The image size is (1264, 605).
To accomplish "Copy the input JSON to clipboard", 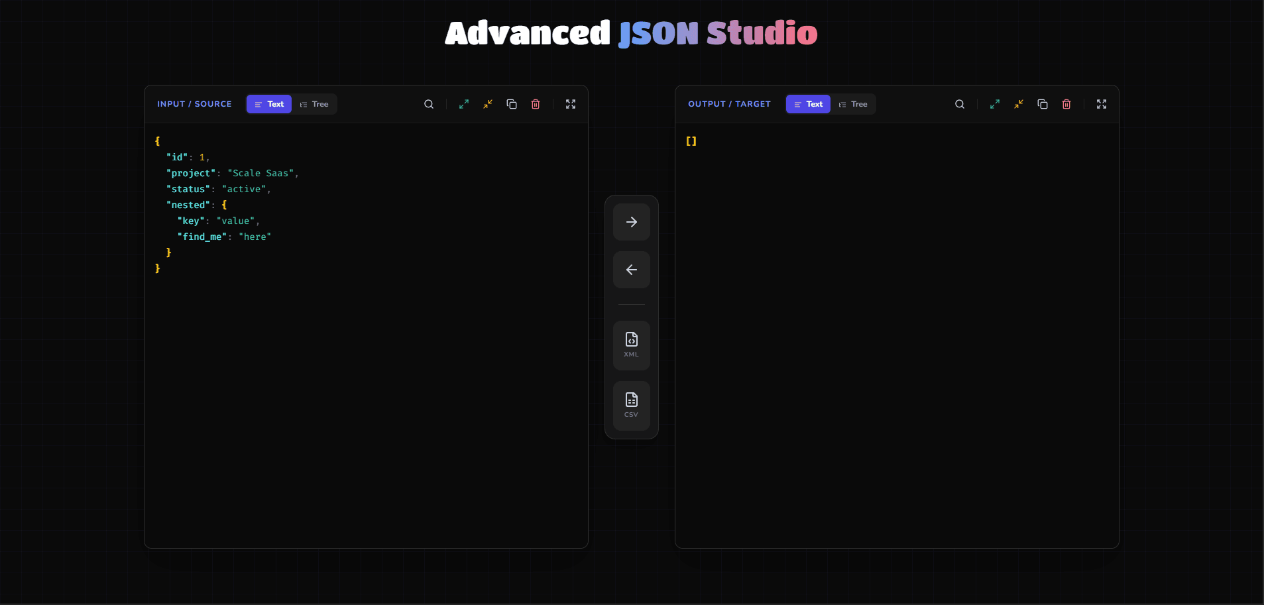I will point(511,104).
